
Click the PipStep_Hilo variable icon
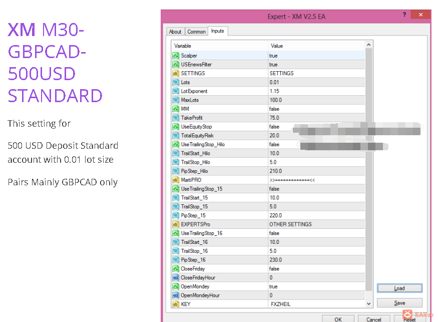coord(175,171)
